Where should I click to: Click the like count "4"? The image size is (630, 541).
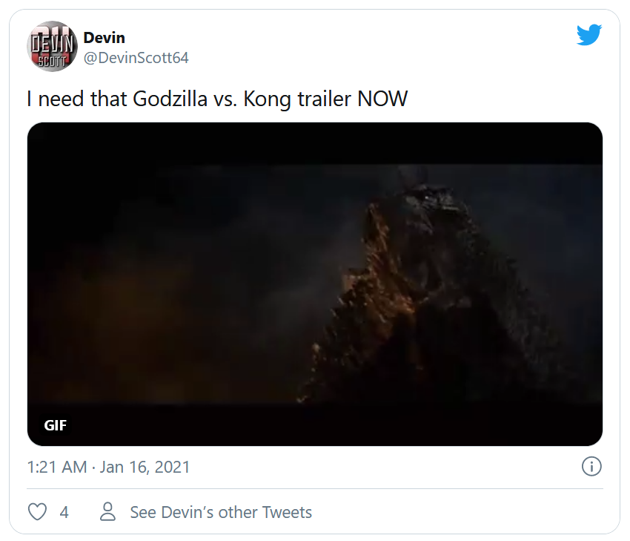click(64, 512)
